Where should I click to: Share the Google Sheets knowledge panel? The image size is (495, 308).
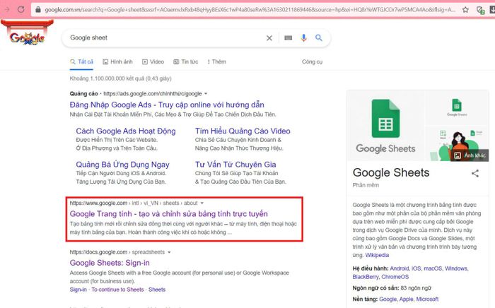pos(475,173)
